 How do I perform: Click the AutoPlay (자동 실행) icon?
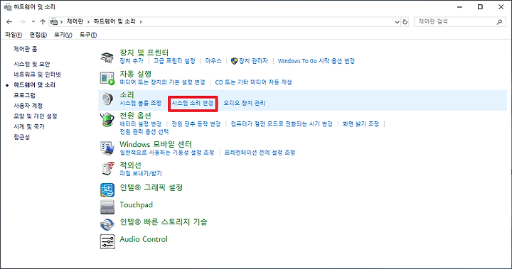(x=107, y=78)
